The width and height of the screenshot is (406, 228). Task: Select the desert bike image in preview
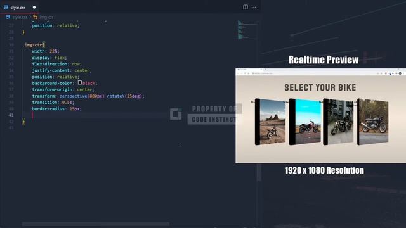270,122
